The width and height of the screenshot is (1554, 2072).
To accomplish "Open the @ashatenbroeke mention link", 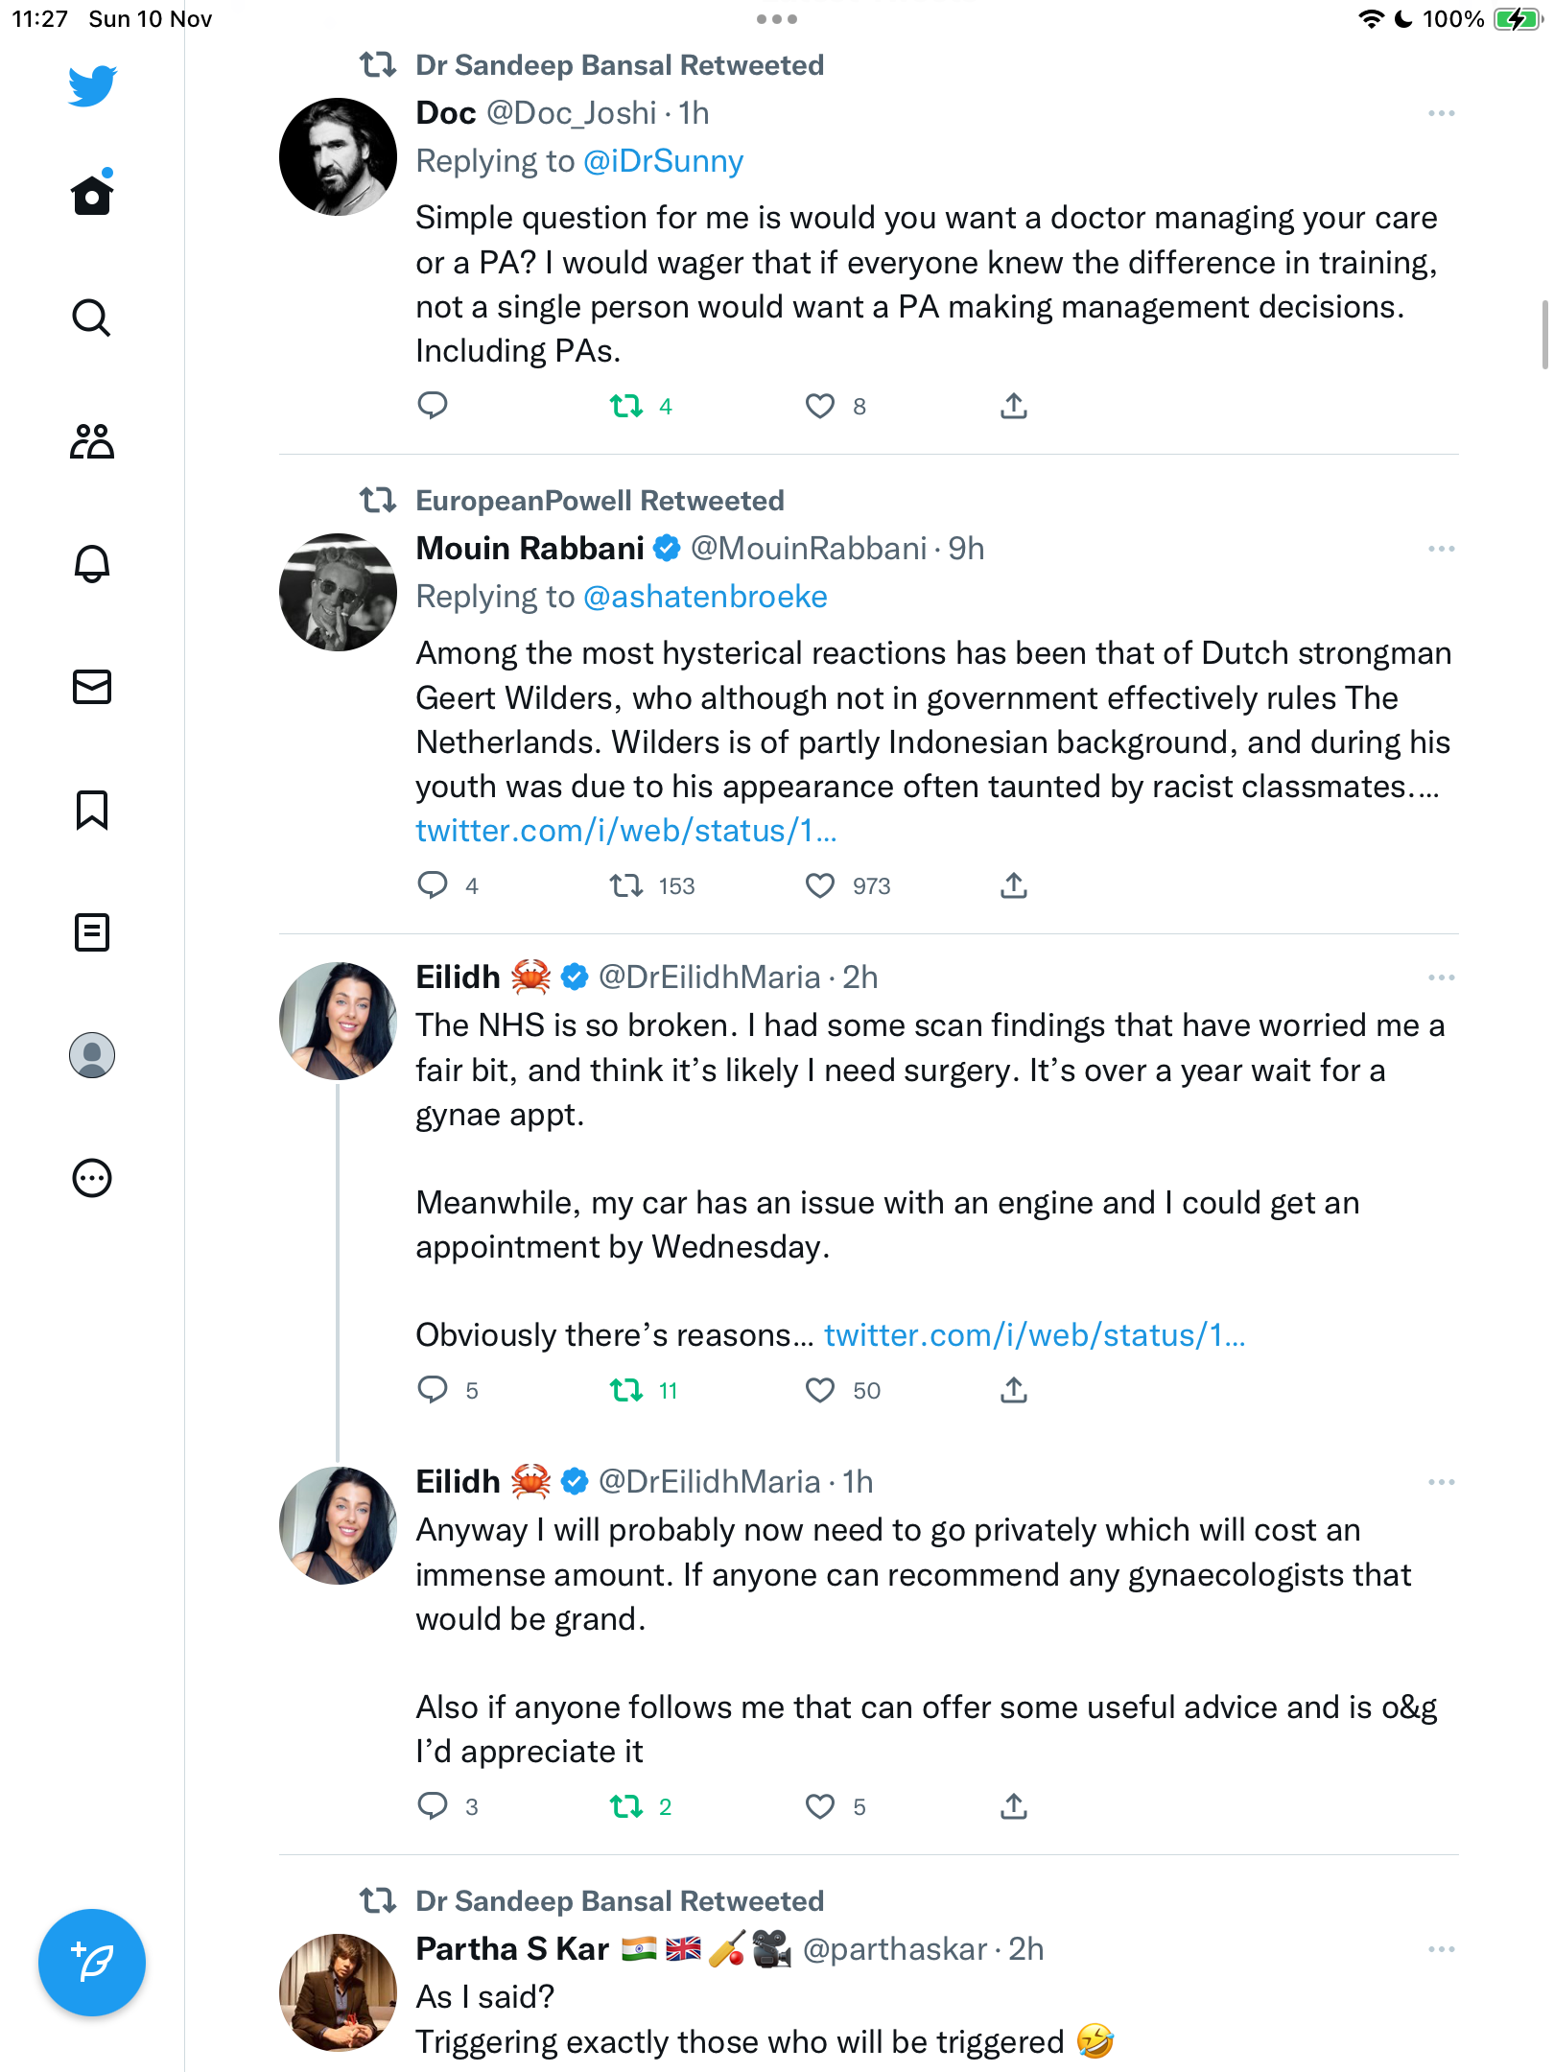I will [705, 597].
